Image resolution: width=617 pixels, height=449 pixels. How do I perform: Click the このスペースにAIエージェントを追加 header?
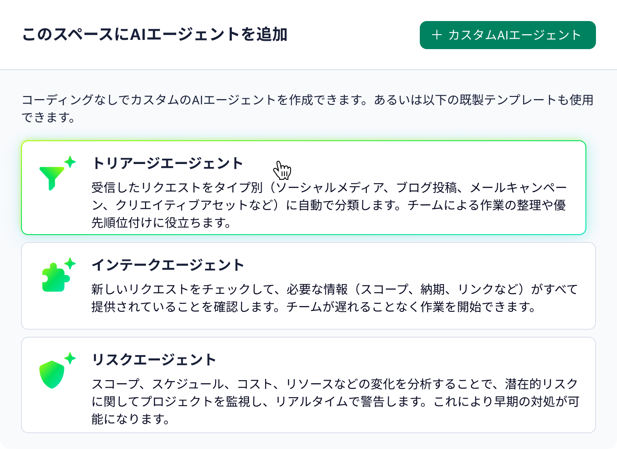point(155,33)
